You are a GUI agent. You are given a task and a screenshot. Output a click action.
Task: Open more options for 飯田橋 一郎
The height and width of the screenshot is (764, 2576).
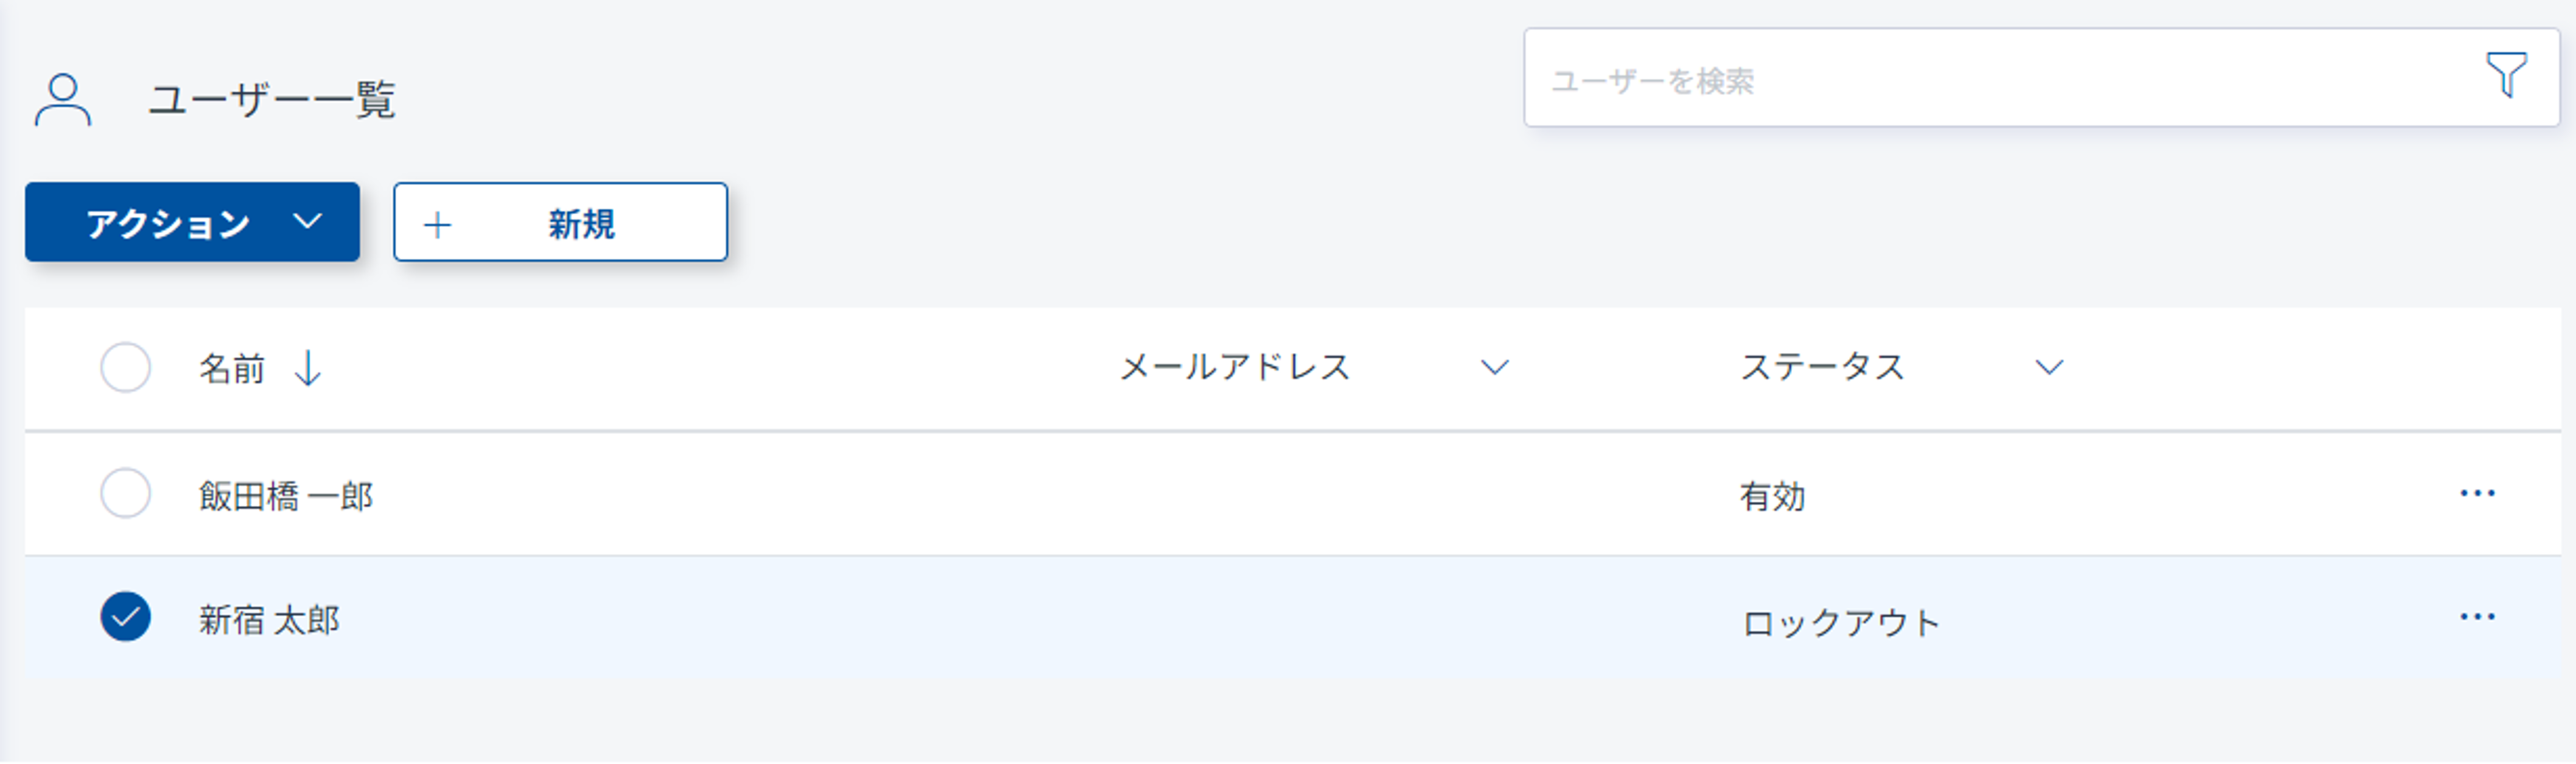pyautogui.click(x=2477, y=494)
